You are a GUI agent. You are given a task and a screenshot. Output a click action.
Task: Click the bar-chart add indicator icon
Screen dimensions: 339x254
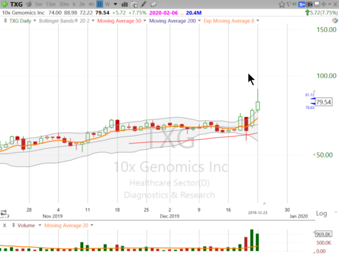point(124,4)
